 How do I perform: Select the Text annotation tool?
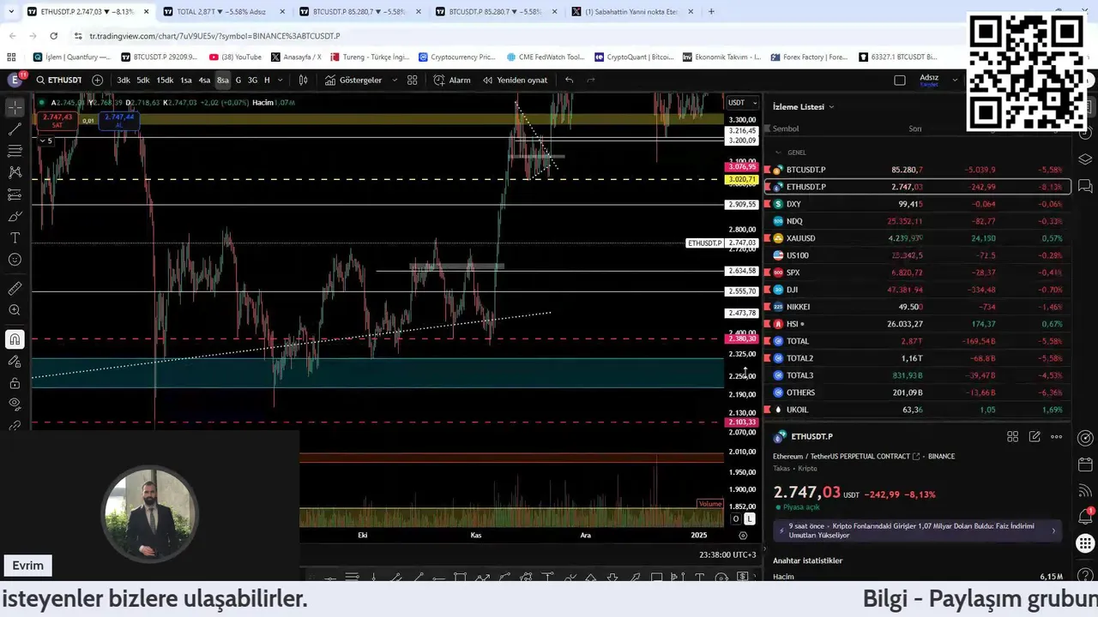click(x=15, y=237)
